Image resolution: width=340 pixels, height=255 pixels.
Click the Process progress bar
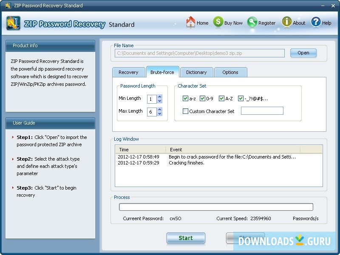[x=216, y=207]
